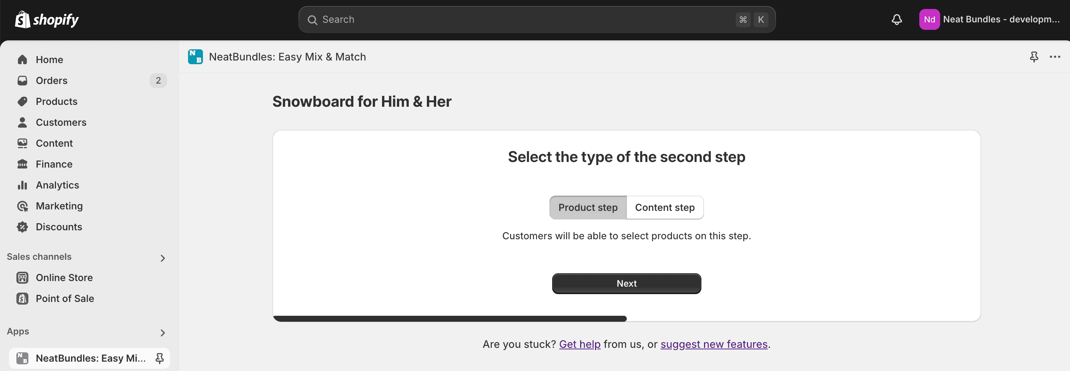Image resolution: width=1070 pixels, height=371 pixels.
Task: Click the Point of Sale bag icon
Action: [22, 298]
